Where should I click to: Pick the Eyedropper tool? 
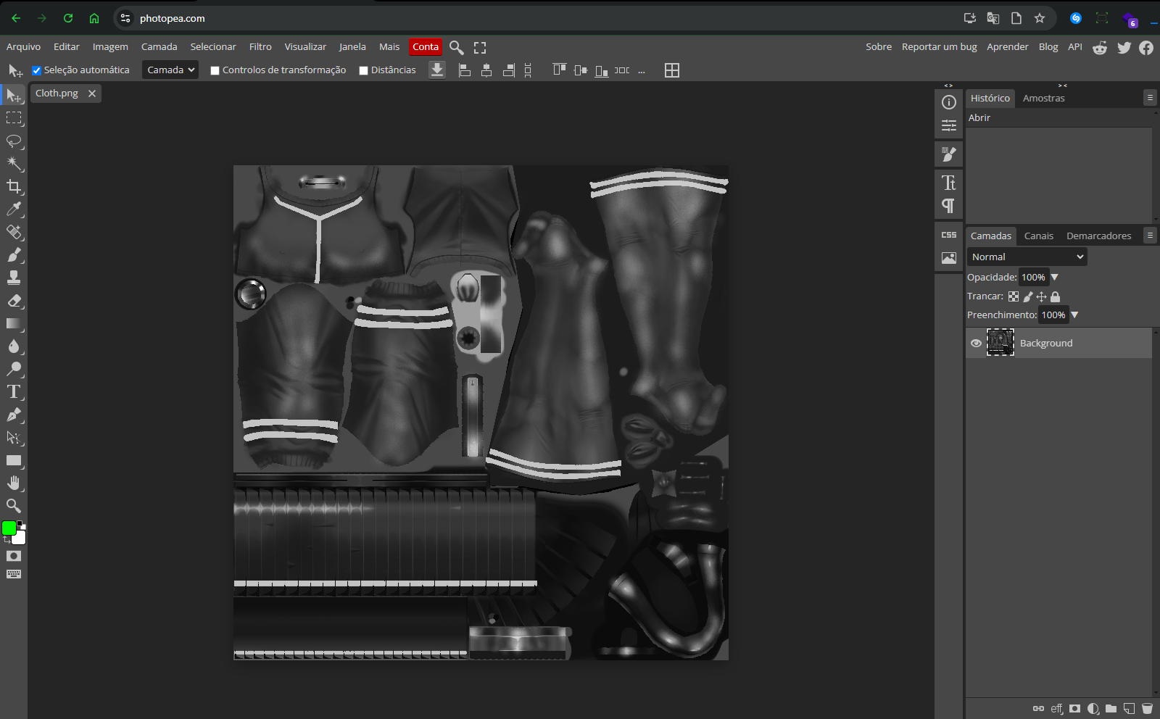pos(14,209)
